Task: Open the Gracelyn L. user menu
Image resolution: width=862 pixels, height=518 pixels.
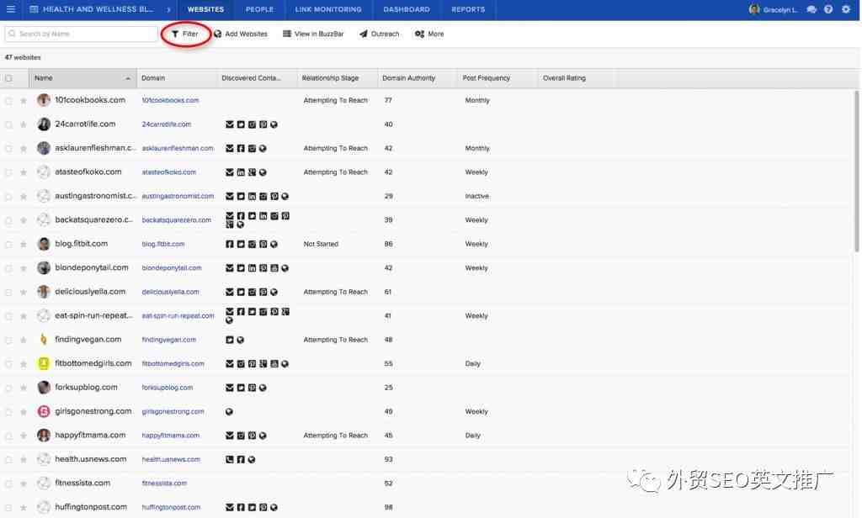Action: tap(773, 9)
